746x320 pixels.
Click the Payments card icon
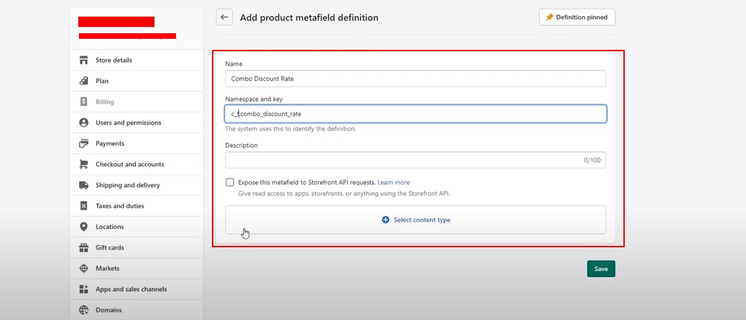[84, 143]
